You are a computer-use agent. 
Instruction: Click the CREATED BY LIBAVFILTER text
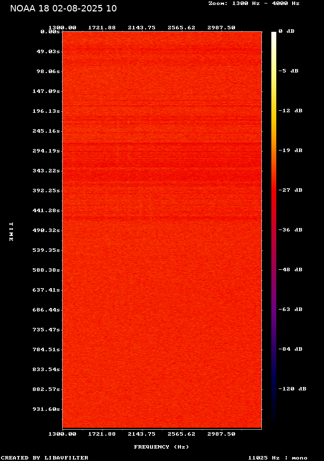[x=45, y=458]
